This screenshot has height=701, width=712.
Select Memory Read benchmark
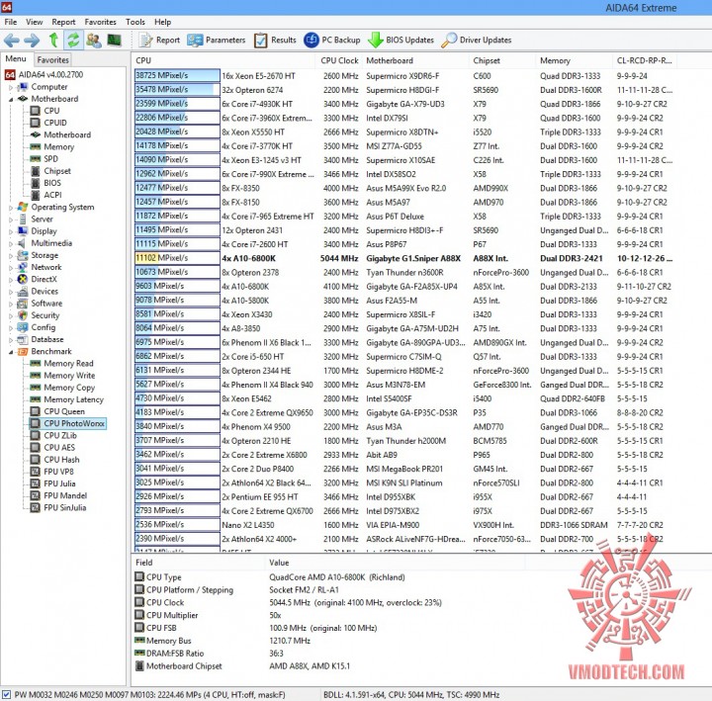[x=61, y=364]
